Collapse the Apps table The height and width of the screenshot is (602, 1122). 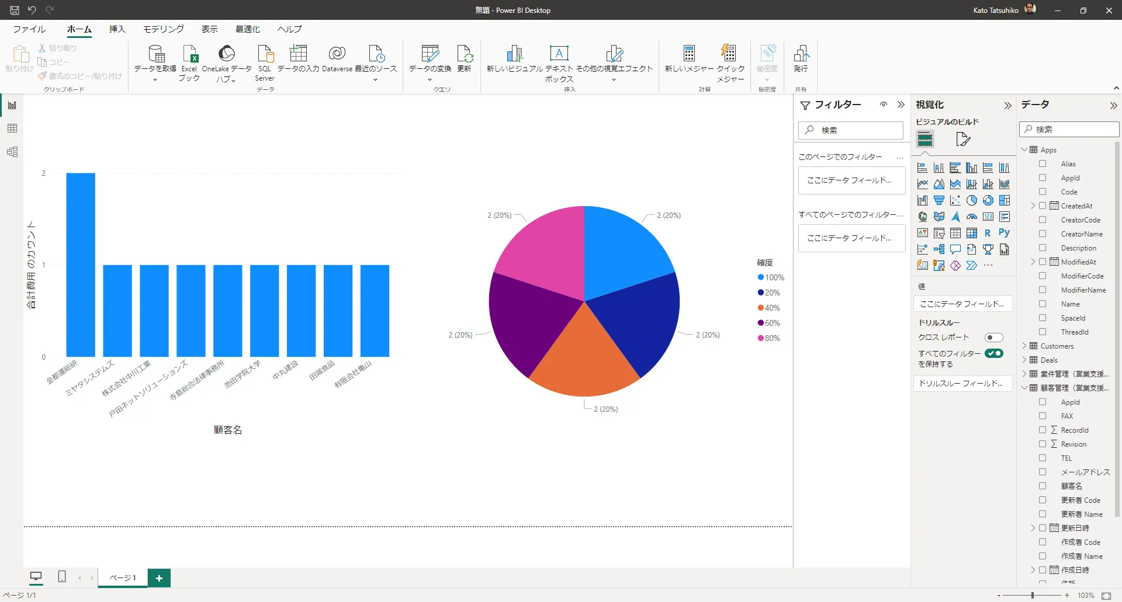[x=1024, y=149]
